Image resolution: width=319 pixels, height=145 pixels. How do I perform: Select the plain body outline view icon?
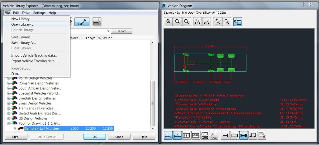(x=234, y=135)
